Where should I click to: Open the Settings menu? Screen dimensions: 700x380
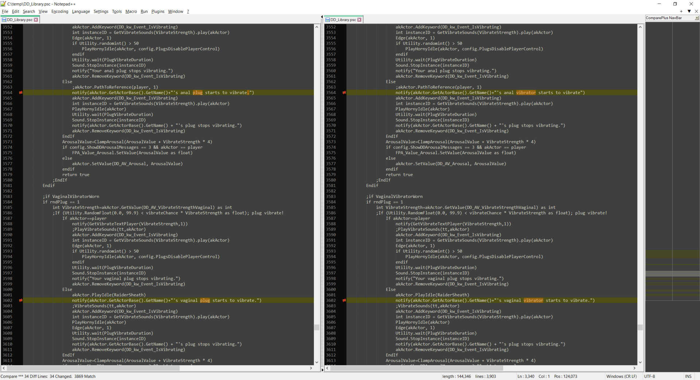click(x=101, y=11)
